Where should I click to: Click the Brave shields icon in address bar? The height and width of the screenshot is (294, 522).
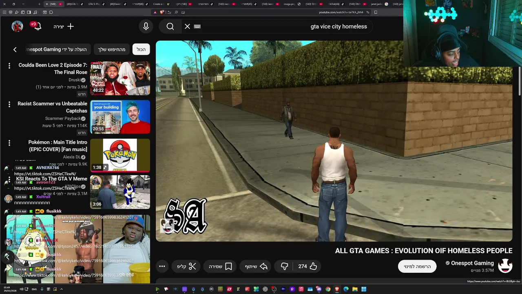(x=162, y=12)
